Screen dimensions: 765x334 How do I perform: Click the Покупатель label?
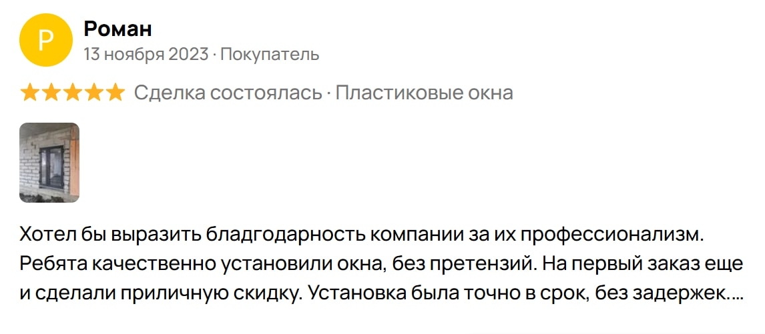270,55
